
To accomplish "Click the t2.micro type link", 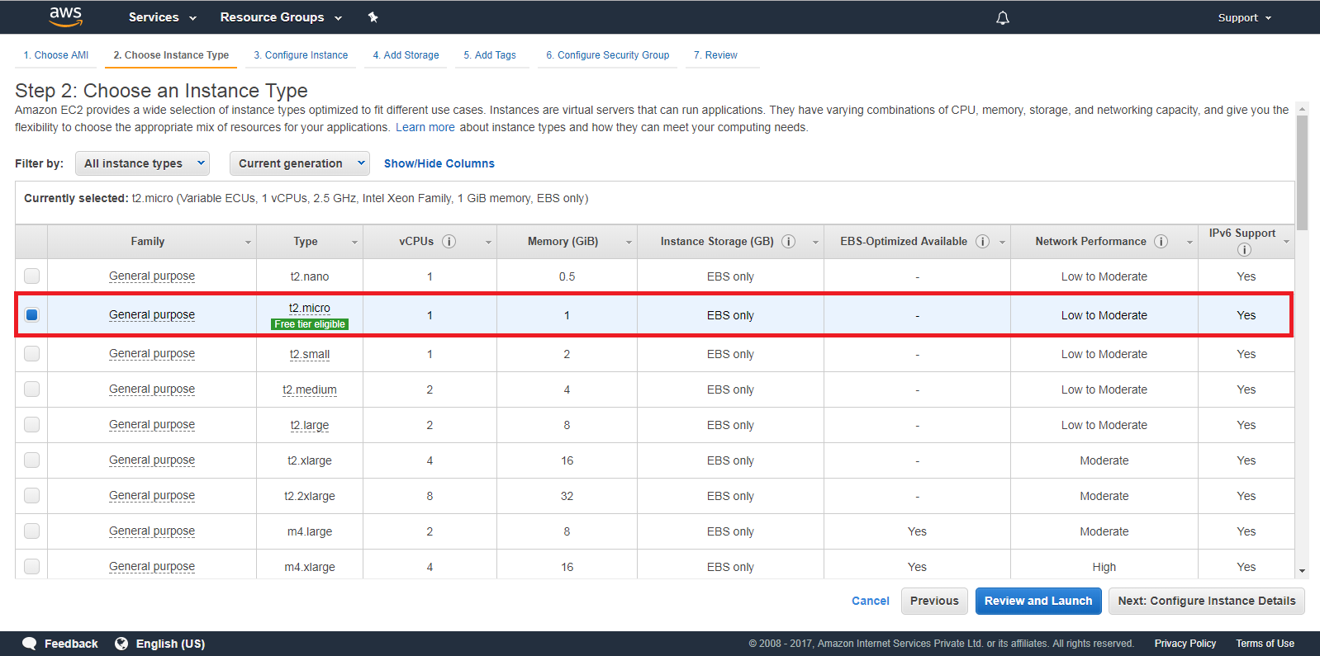I will (310, 308).
